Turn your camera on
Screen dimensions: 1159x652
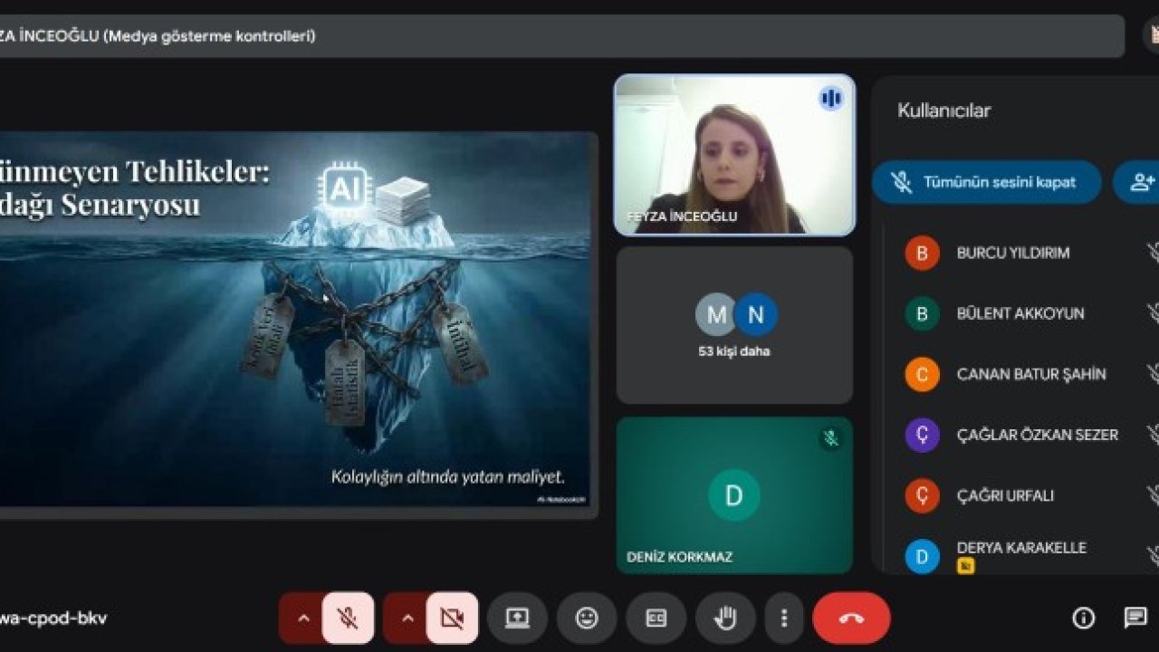pyautogui.click(x=452, y=618)
